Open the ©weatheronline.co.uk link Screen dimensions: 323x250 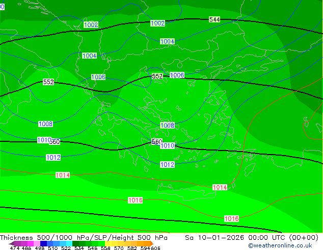pyautogui.click(x=280, y=245)
